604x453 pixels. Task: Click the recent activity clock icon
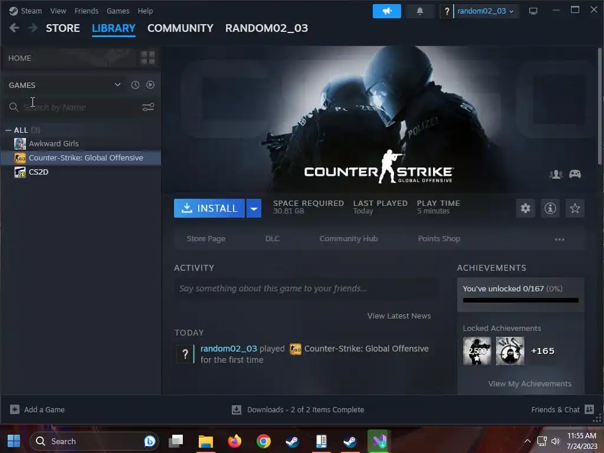click(135, 85)
